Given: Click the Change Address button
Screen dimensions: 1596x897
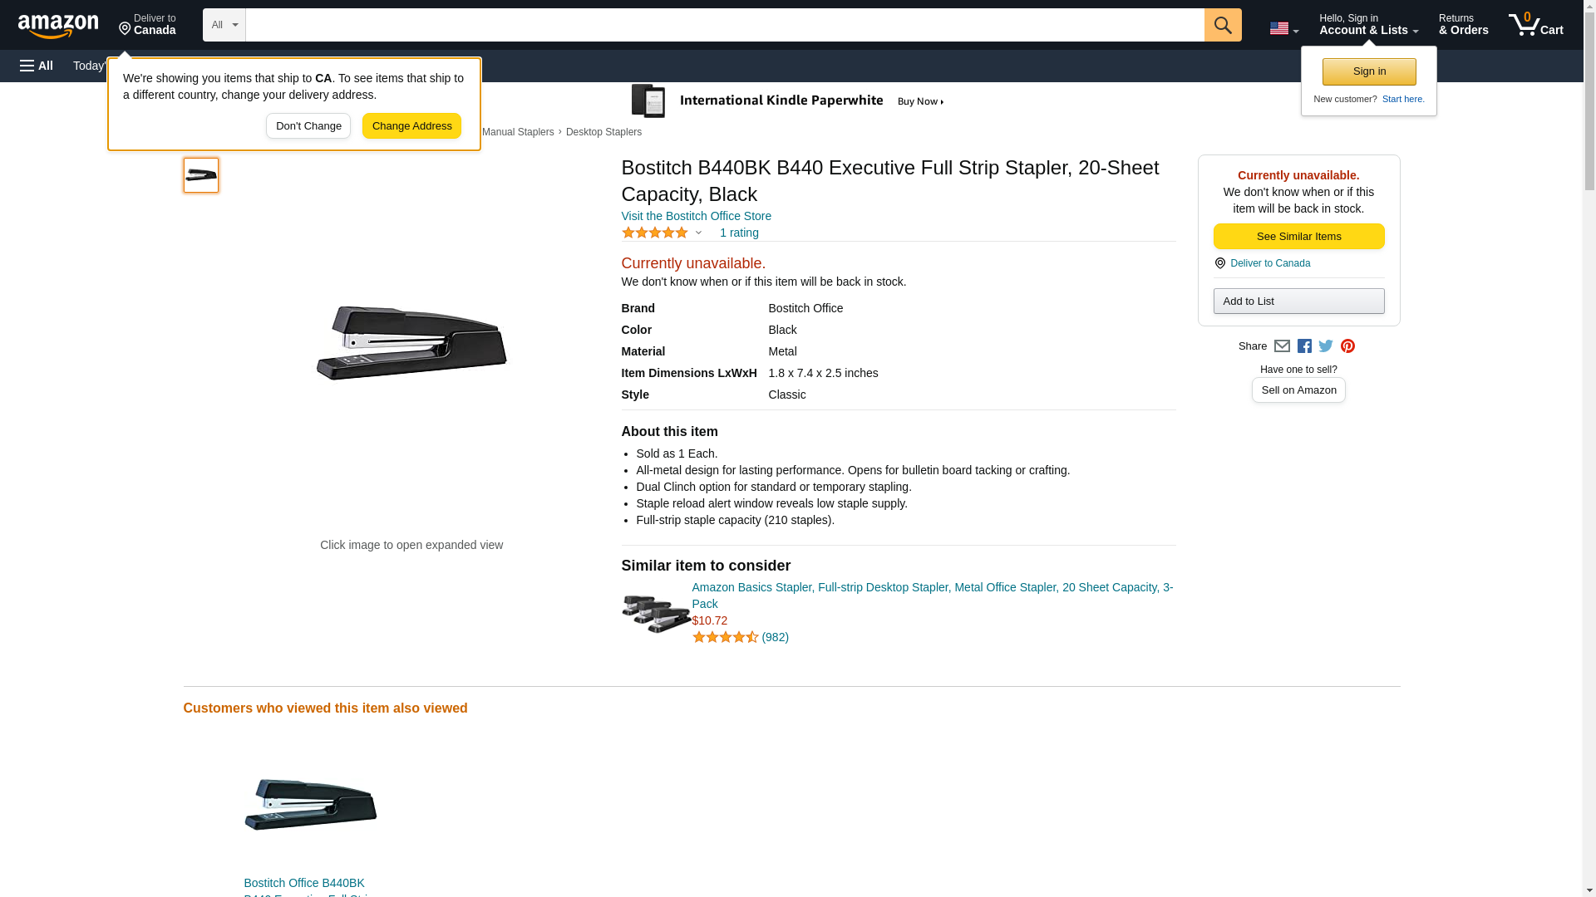Looking at the screenshot, I should click(x=411, y=126).
